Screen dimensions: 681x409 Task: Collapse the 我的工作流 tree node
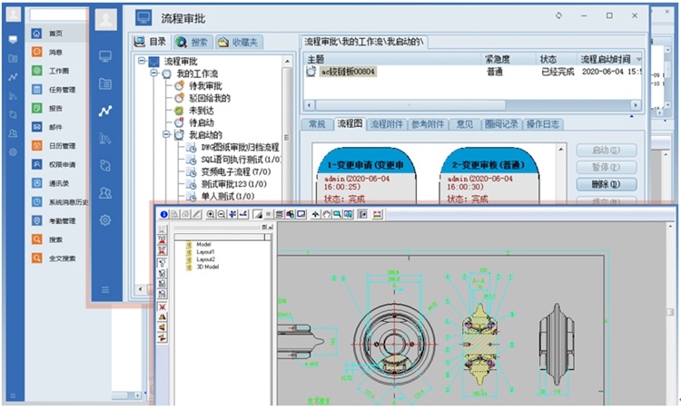click(154, 73)
